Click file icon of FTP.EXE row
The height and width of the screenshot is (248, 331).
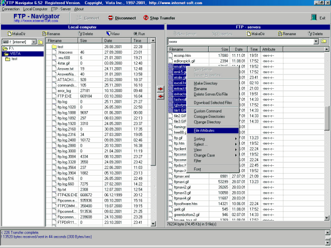click(54, 96)
